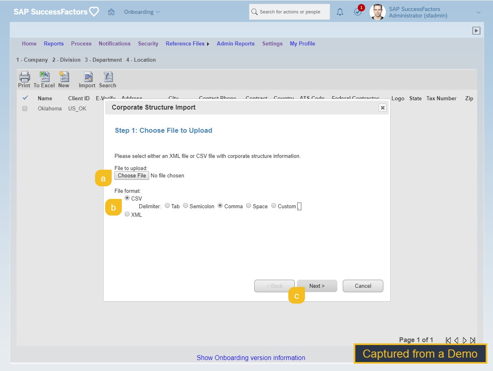The image size is (493, 371).
Task: Choose the Custom delimiter option
Action: click(x=274, y=206)
